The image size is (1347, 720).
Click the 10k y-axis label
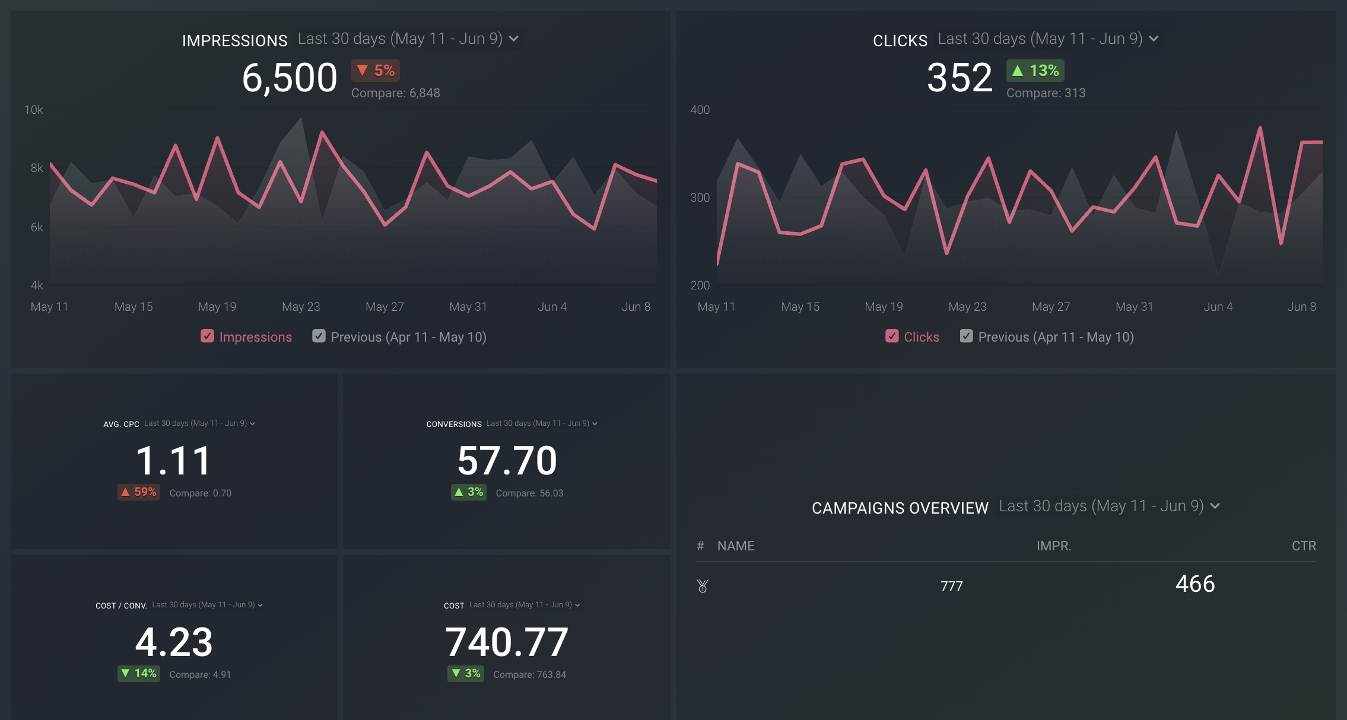(34, 110)
